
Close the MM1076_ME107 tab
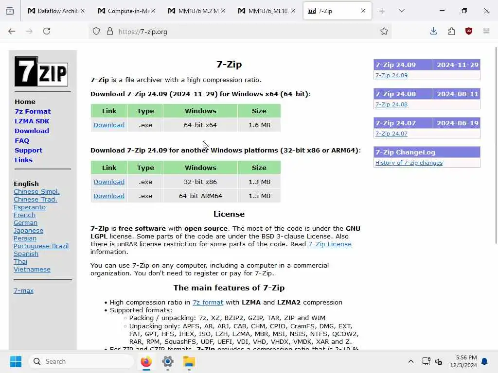tap(293, 11)
